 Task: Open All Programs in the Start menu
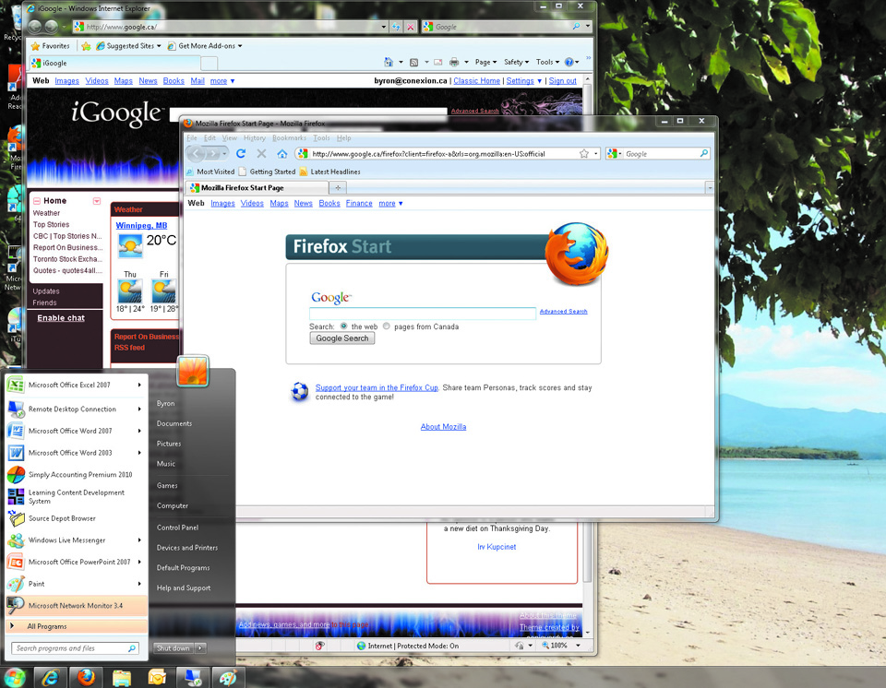[x=77, y=626]
